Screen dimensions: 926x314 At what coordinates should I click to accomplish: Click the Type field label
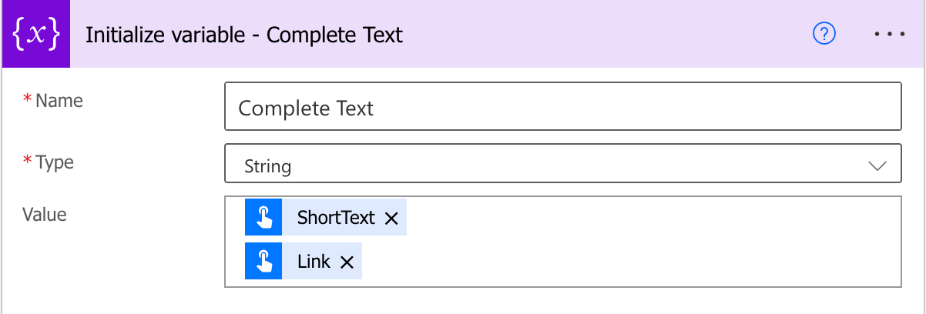tap(54, 162)
